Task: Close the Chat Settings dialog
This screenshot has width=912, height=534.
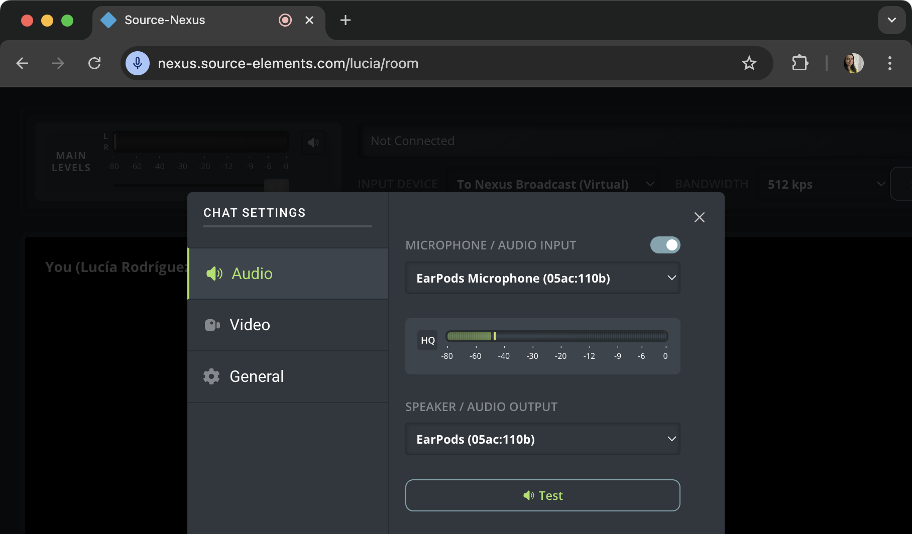Action: [x=699, y=217]
